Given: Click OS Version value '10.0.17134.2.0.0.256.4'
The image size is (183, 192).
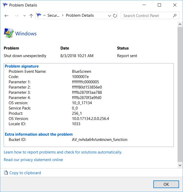Looking at the screenshot, I should 90,119.
